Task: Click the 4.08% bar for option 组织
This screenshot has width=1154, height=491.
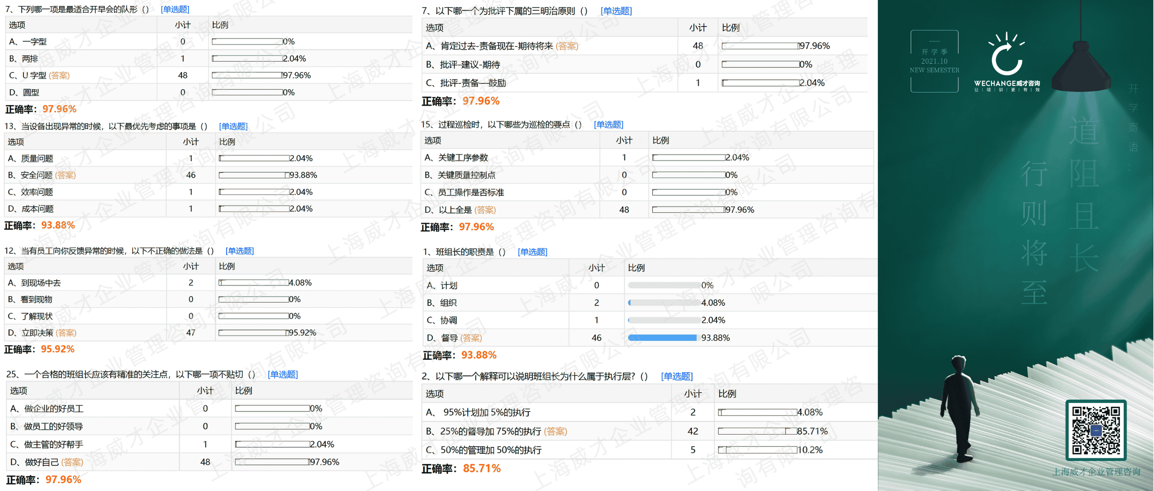Action: [664, 303]
